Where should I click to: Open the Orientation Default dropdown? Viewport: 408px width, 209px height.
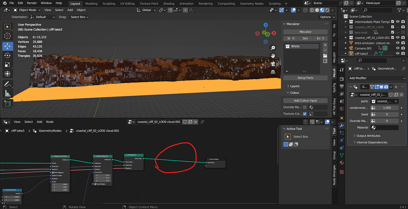[x=42, y=17]
